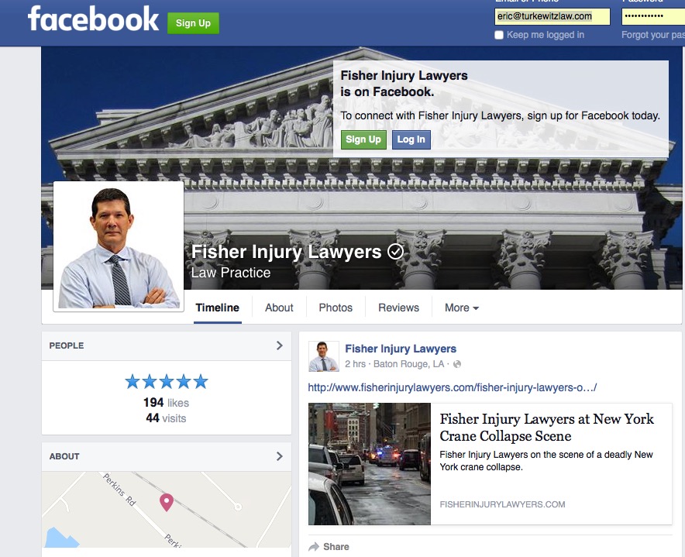Open the Reviews tab
This screenshot has height=557, width=685.
(398, 308)
